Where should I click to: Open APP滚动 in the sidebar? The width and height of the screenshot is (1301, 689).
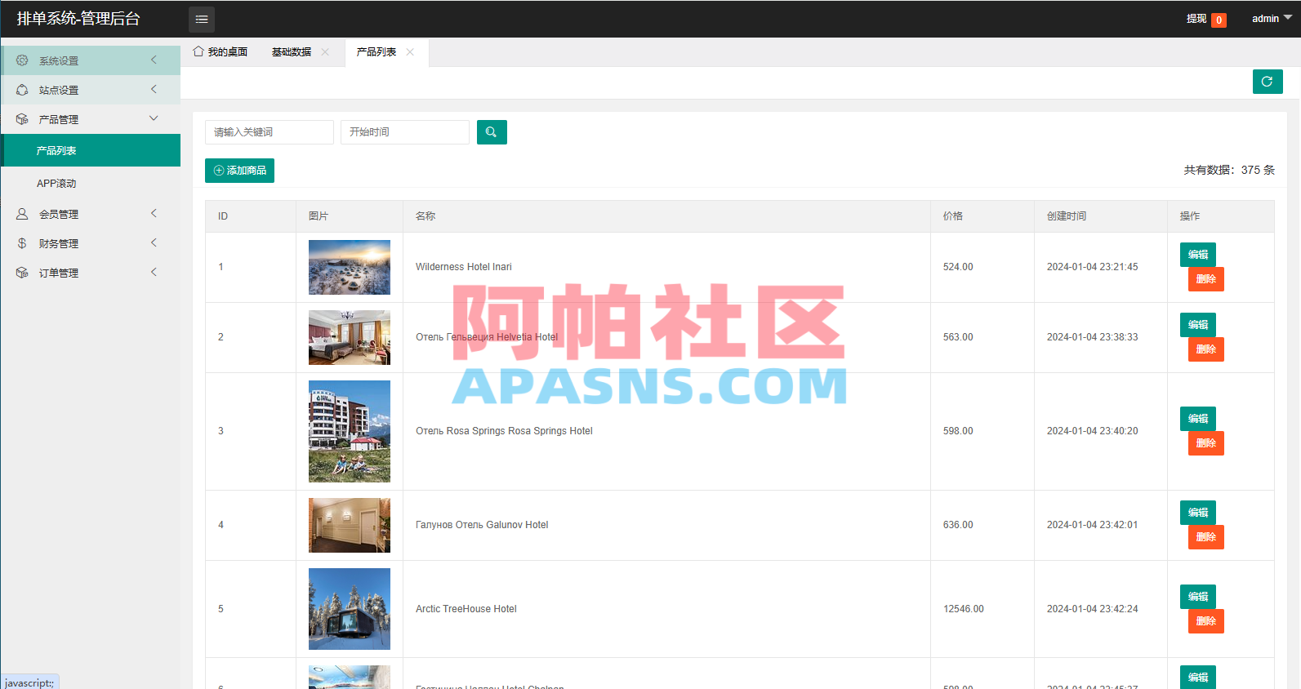coord(91,183)
